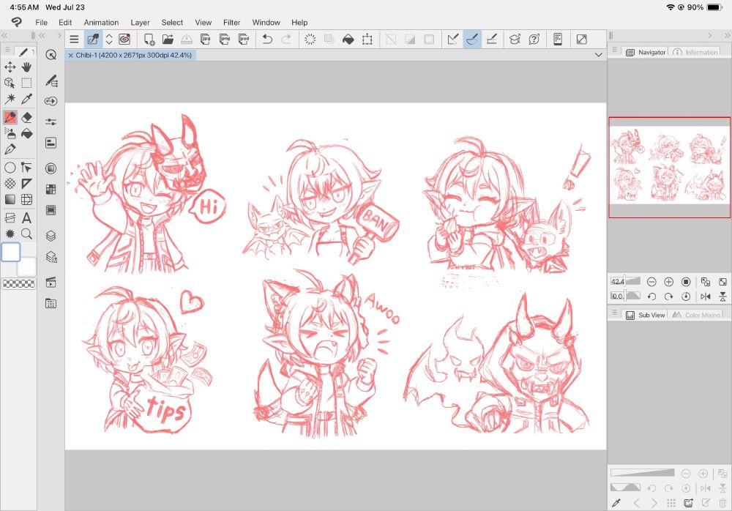Collapse the left tool dock with double chevron
The image size is (732, 511).
click(x=4, y=35)
